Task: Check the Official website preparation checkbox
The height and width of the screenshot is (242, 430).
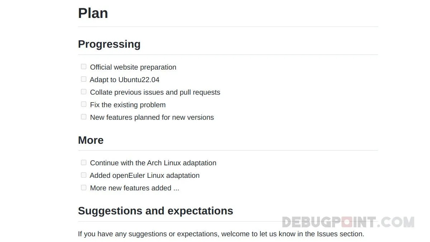Action: pyautogui.click(x=83, y=67)
